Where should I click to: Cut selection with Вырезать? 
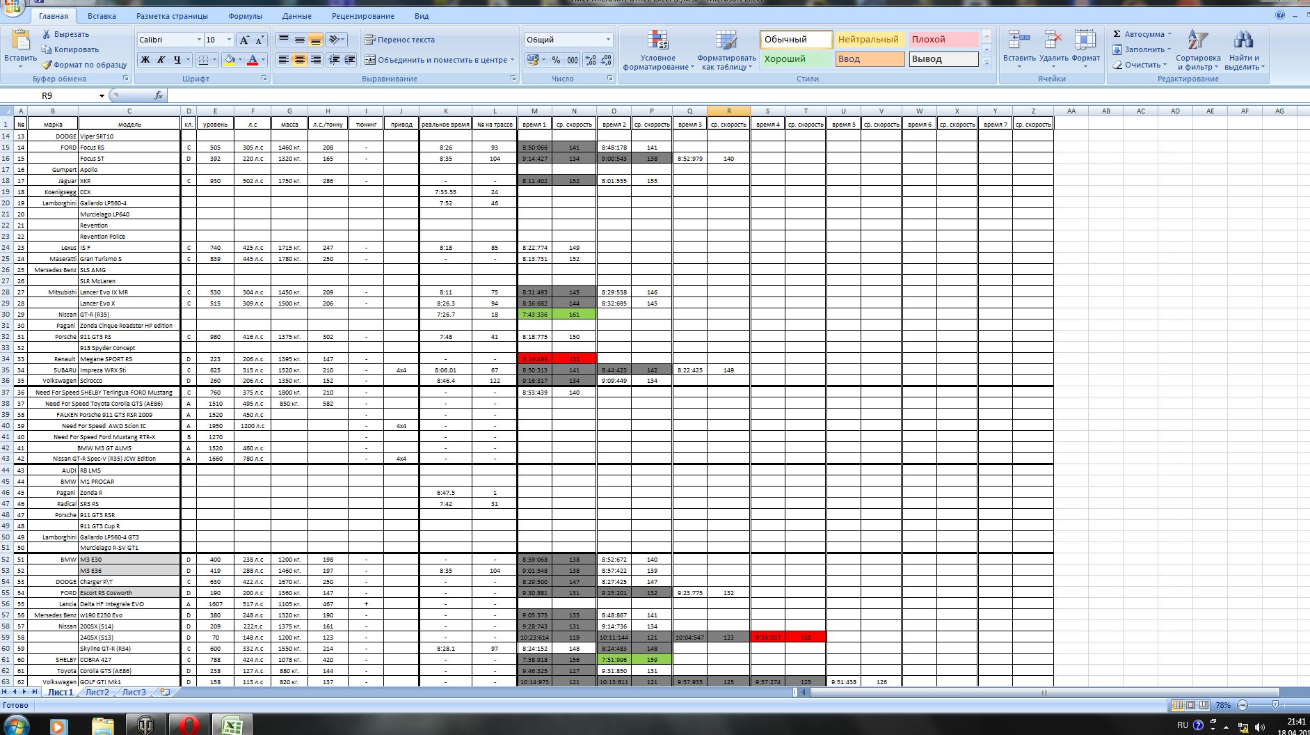(65, 34)
